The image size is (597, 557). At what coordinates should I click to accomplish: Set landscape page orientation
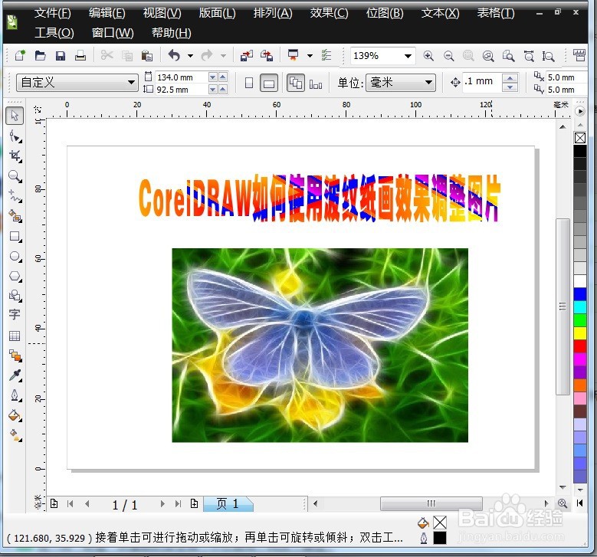269,83
